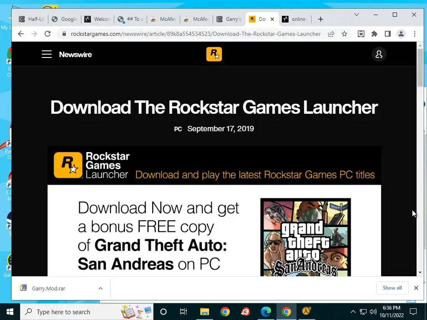Go forward in browser history
The height and width of the screenshot is (320, 427).
(x=34, y=34)
